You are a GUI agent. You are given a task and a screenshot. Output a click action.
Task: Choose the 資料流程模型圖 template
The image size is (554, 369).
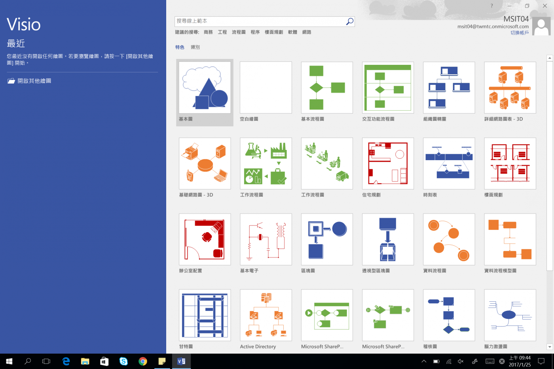510,239
